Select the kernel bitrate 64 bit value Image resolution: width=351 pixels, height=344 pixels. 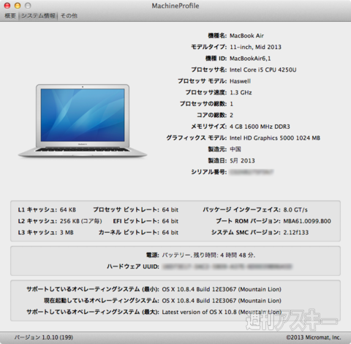click(170, 232)
